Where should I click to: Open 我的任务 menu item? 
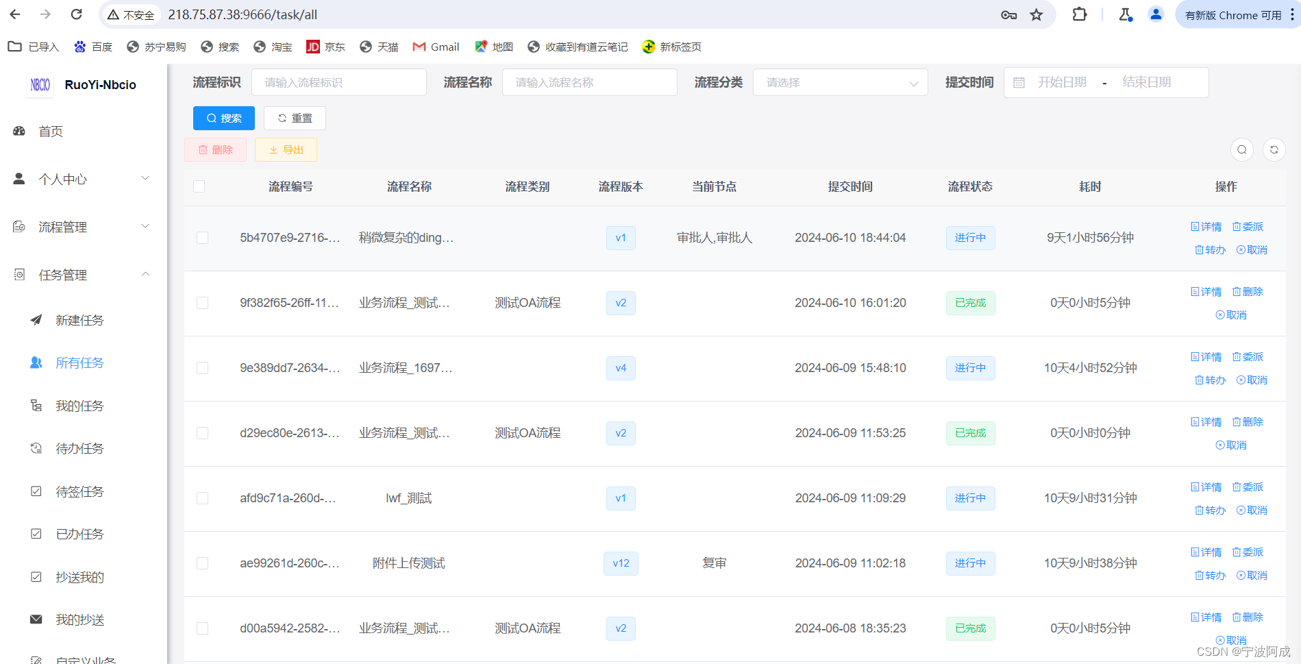coord(82,406)
